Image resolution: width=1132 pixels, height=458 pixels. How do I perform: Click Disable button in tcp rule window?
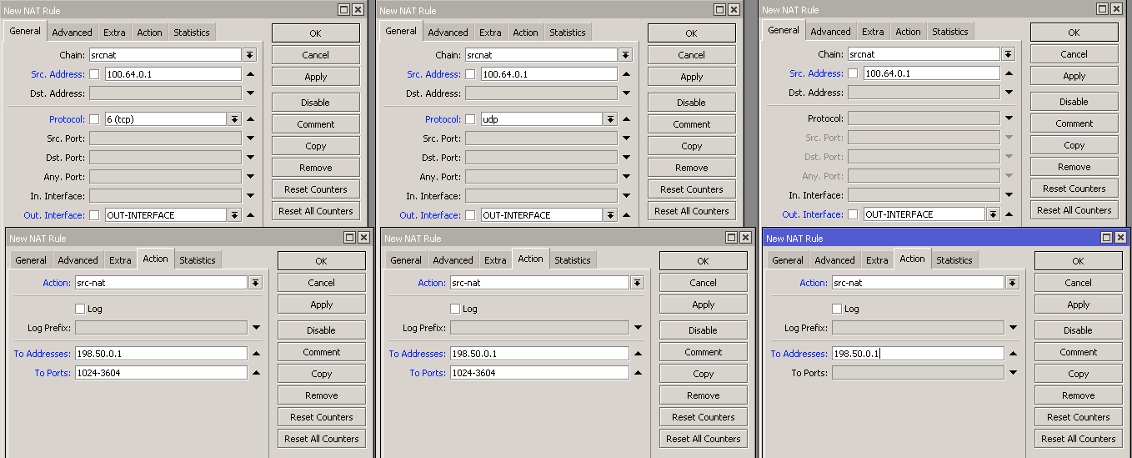[315, 103]
